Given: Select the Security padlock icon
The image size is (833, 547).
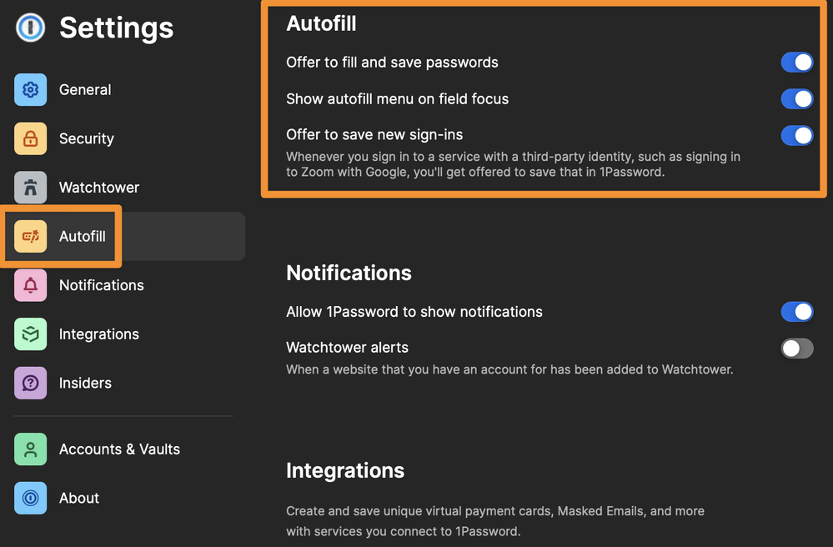Looking at the screenshot, I should [31, 138].
